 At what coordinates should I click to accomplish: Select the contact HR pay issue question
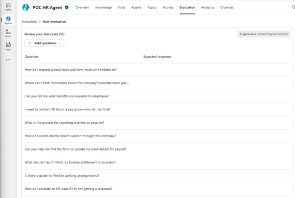point(157,109)
